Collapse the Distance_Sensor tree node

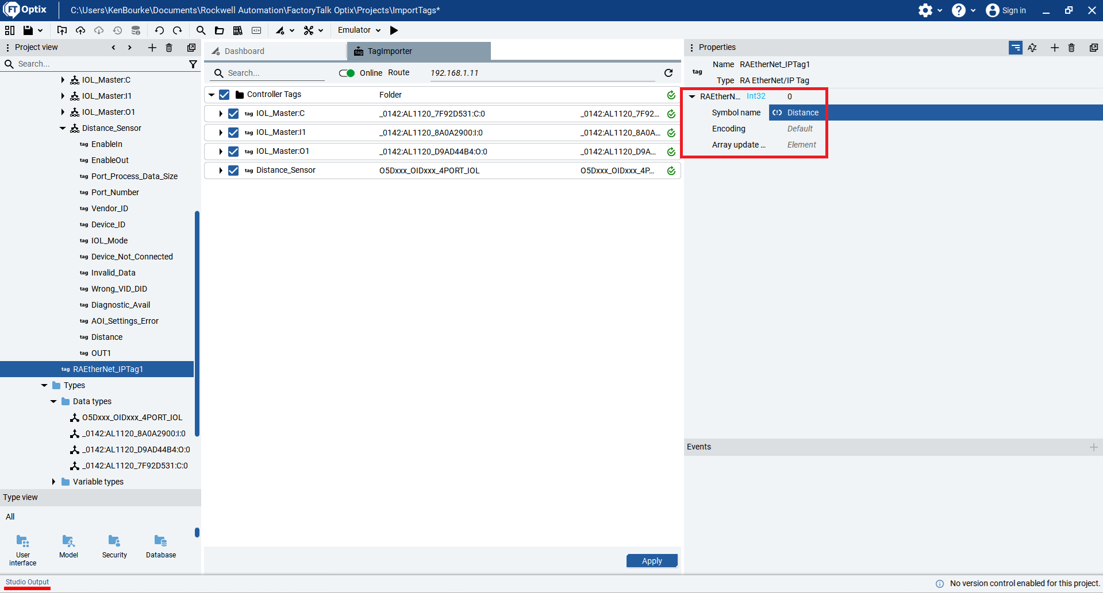point(63,128)
